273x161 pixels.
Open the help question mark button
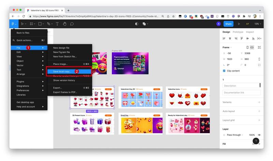tap(256, 141)
